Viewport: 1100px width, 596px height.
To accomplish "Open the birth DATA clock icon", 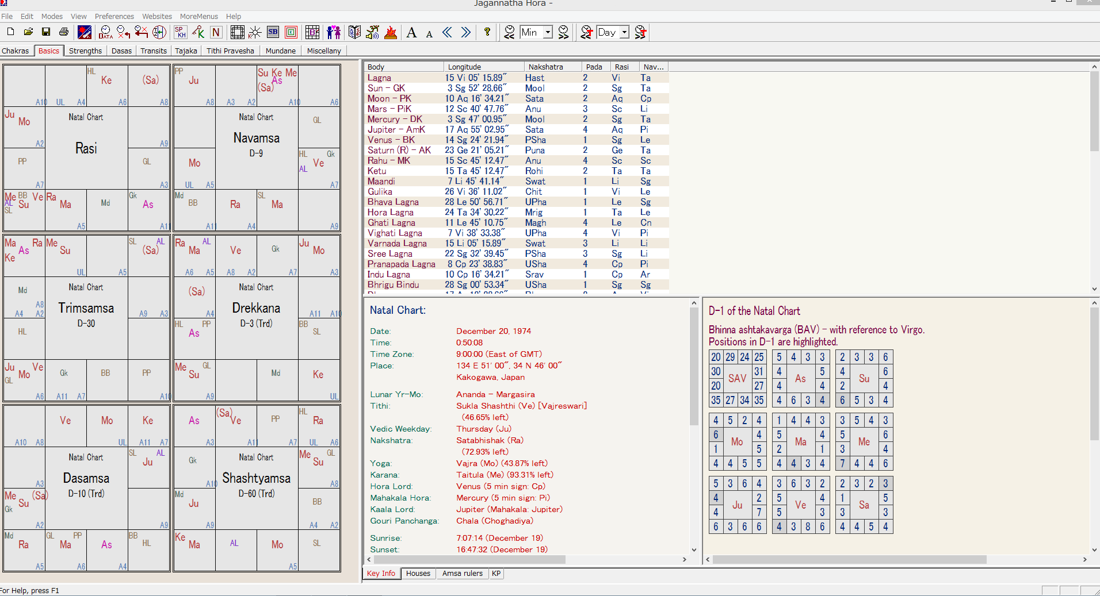I will coord(105,32).
